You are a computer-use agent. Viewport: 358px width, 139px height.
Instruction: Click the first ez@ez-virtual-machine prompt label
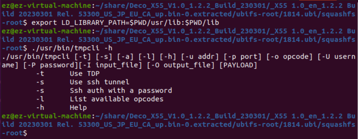coord(46,6)
